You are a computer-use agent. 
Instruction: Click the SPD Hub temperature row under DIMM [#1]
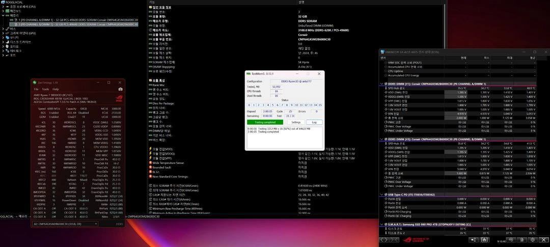pos(458,88)
